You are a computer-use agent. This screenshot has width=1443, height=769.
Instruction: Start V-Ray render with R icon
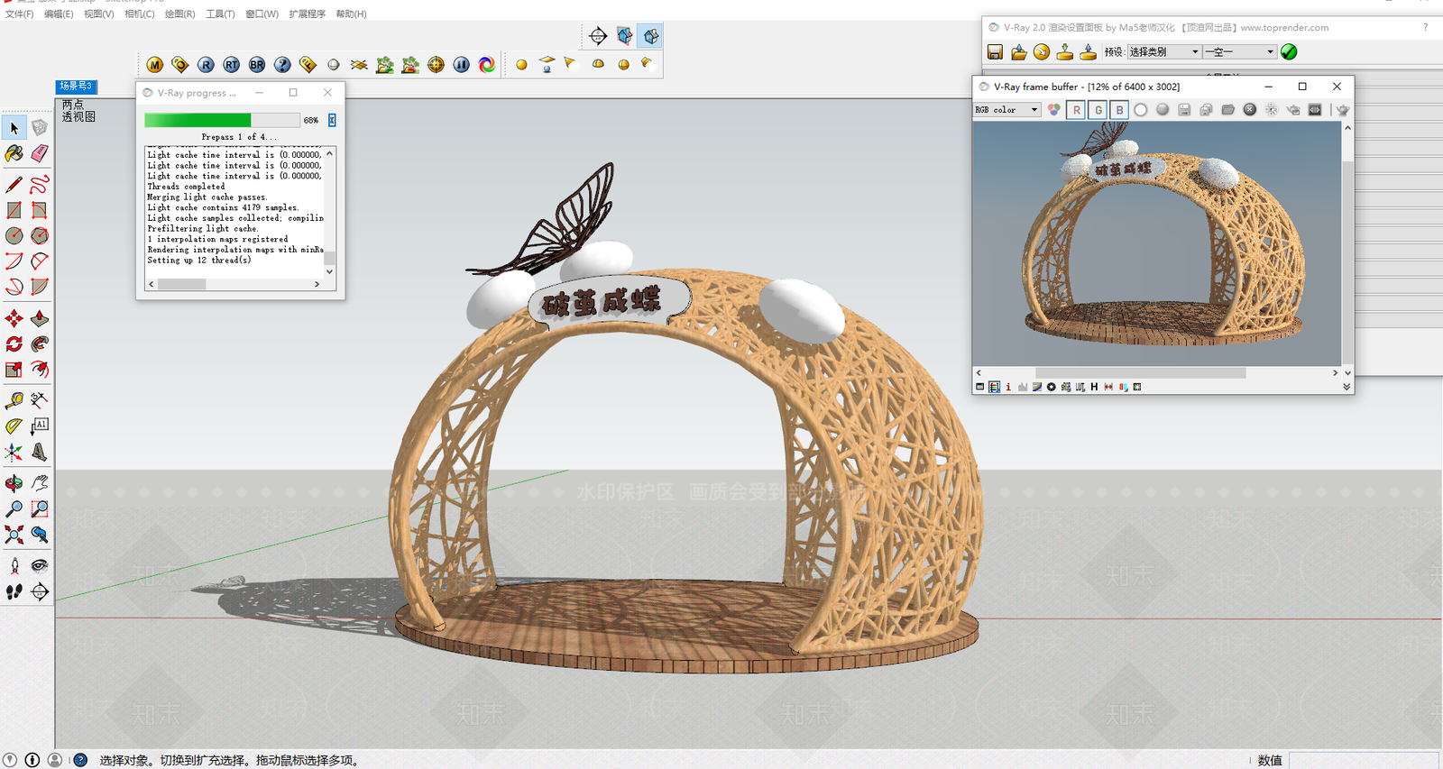206,65
